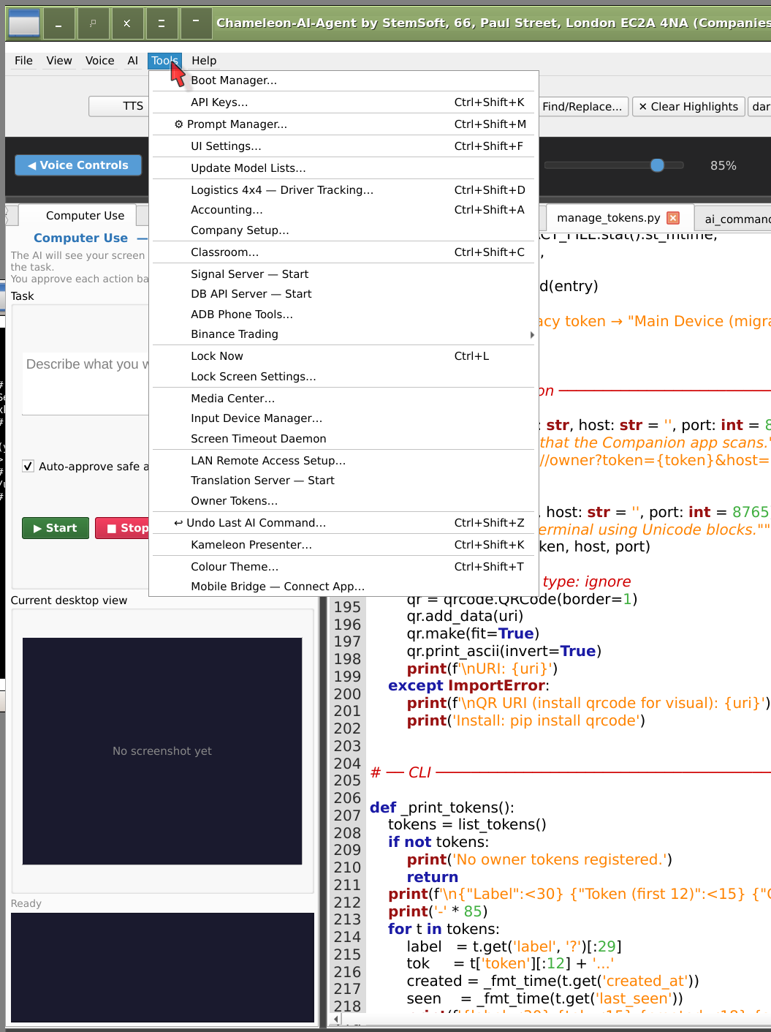This screenshot has width=771, height=1032.
Task: Click the TTS button
Action: [119, 106]
